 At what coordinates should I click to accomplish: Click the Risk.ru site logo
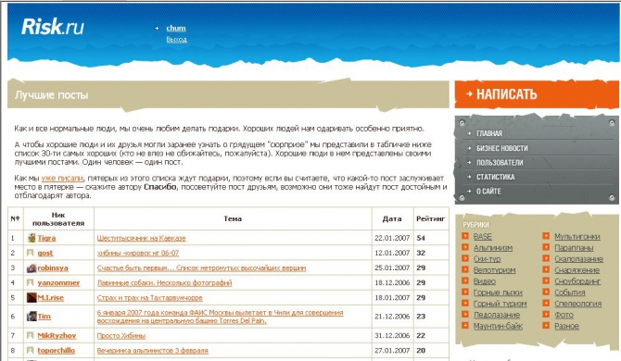(x=52, y=27)
